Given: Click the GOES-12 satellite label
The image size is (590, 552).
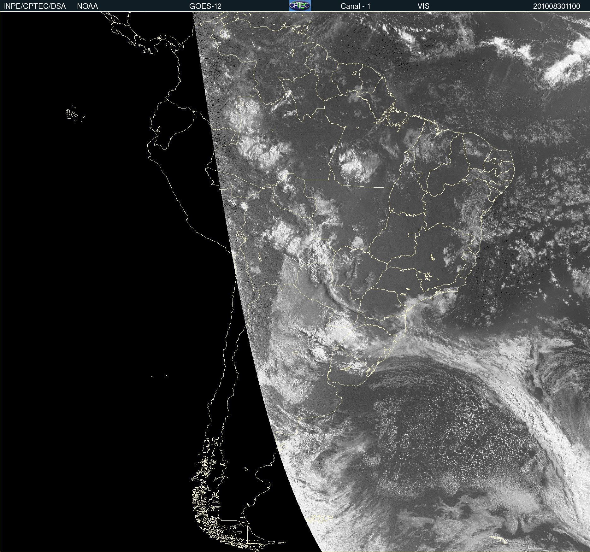Looking at the screenshot, I should point(205,6).
